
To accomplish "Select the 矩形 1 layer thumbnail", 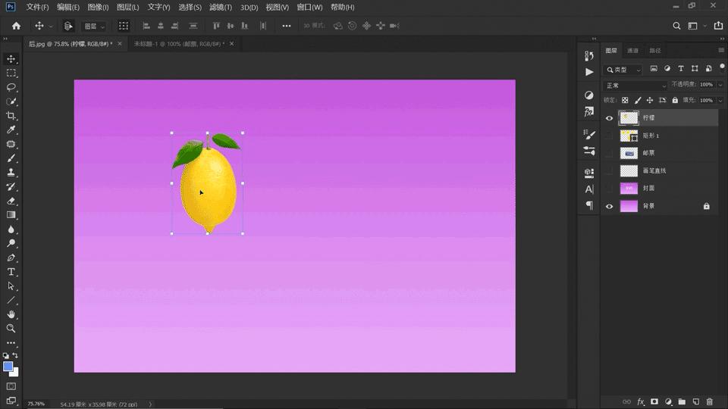I will (x=629, y=136).
